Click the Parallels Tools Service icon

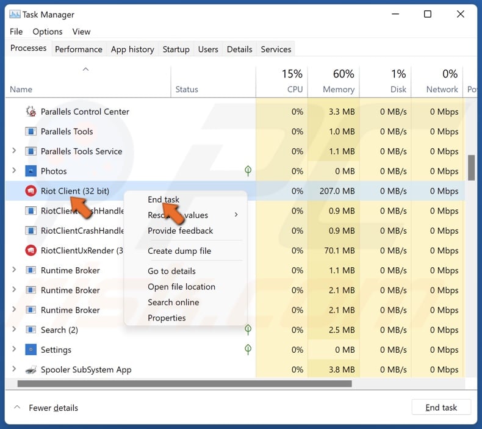click(31, 151)
